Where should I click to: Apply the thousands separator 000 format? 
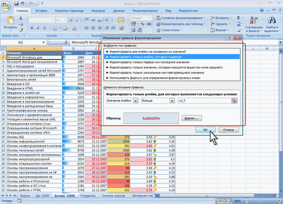point(149,24)
